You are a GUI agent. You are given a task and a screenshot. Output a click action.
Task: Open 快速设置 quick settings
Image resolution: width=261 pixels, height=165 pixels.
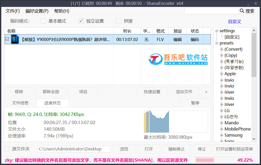point(152,92)
